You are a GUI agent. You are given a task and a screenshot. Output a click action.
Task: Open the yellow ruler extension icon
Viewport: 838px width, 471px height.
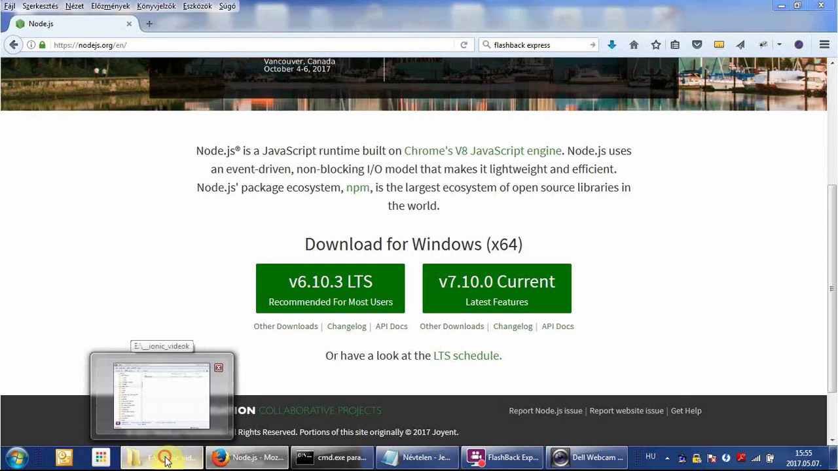[x=719, y=45]
